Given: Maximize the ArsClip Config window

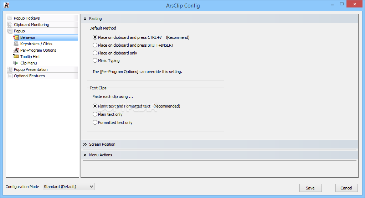Looking at the screenshot, I should 342,4.
